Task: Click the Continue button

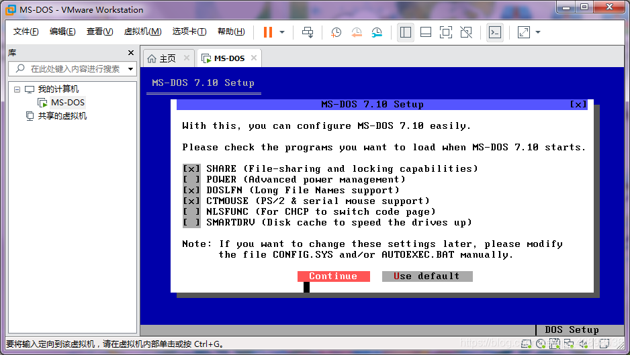Action: (334, 276)
